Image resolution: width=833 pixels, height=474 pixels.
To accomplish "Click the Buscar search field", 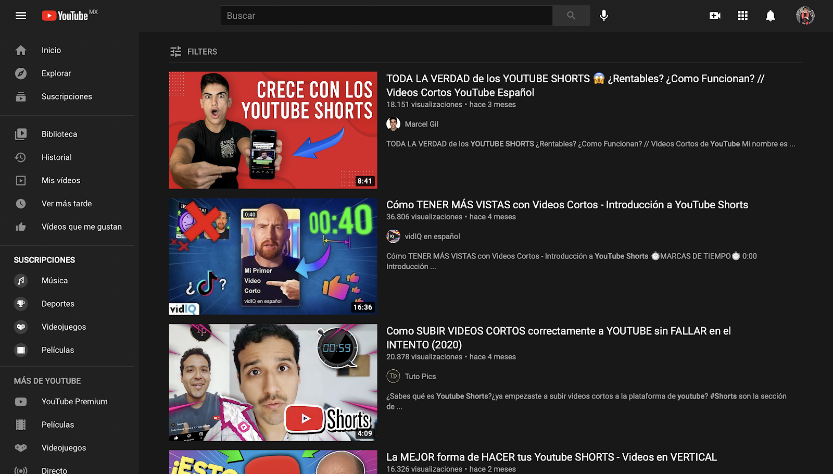I will 386,16.
